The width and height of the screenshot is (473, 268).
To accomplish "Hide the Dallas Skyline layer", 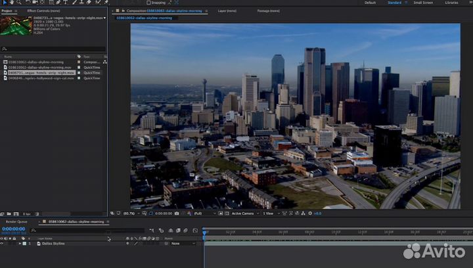I will [2, 244].
